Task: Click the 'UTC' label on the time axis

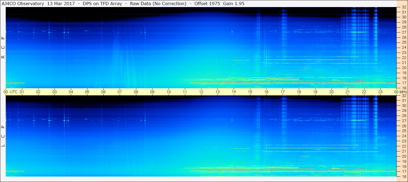Action: click(x=14, y=92)
